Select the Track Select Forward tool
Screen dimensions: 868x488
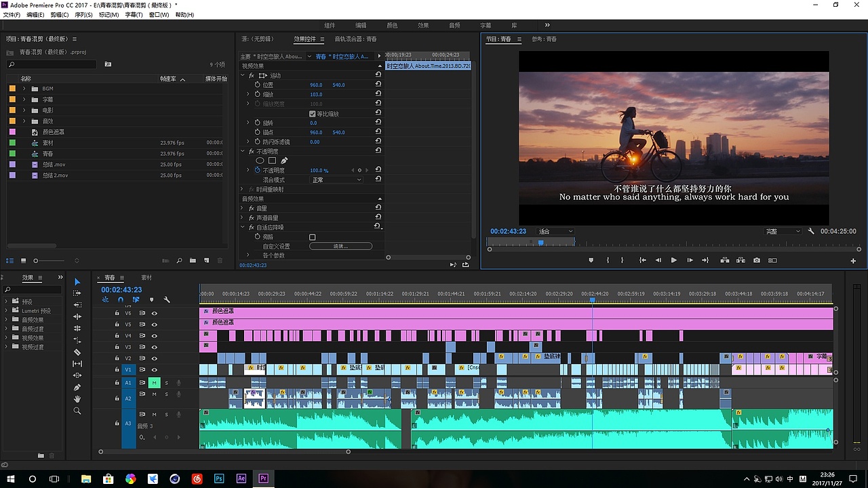point(77,293)
